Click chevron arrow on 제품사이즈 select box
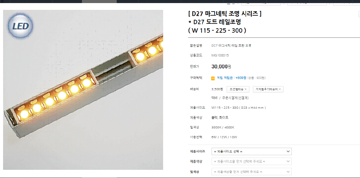 coord(288,151)
